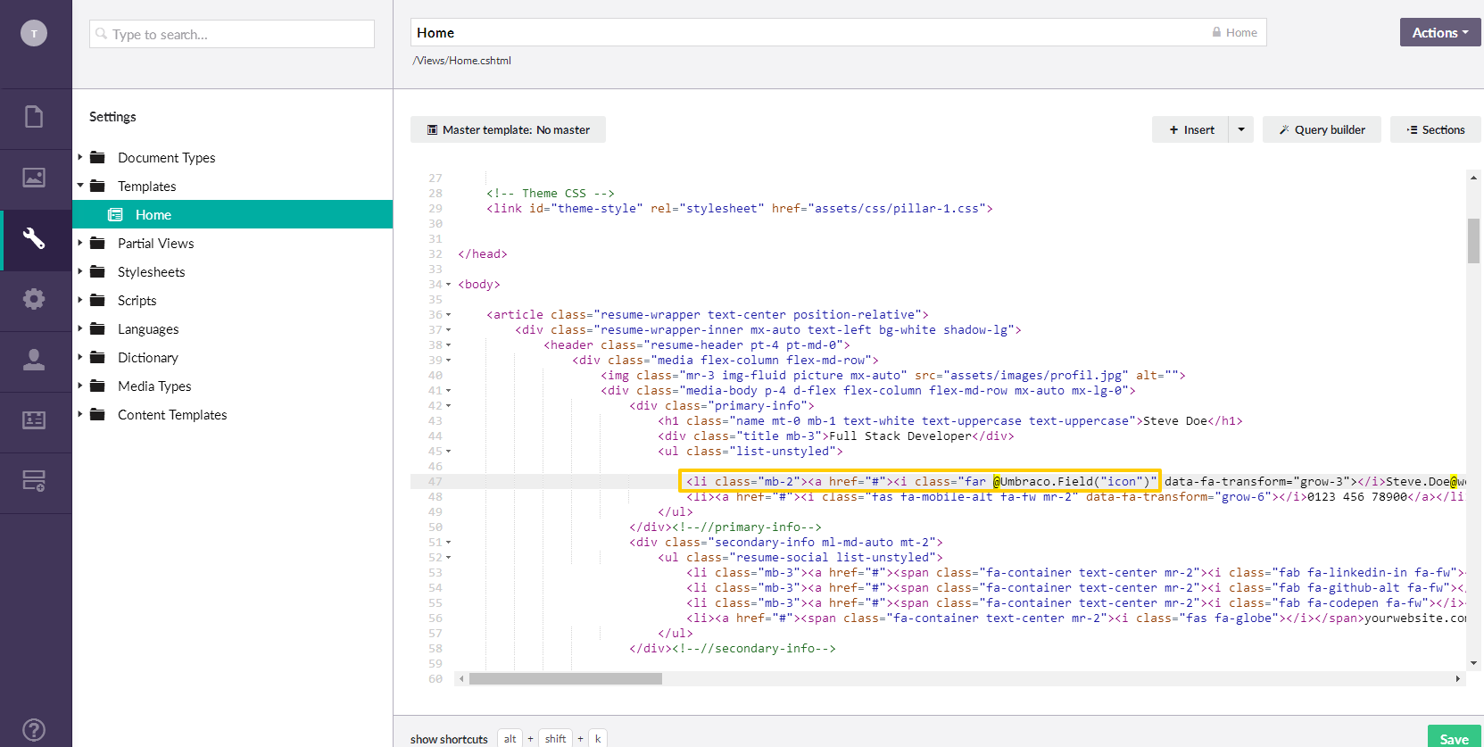Viewport: 1484px width, 747px height.
Task: Click the Insert button
Action: tap(1190, 129)
